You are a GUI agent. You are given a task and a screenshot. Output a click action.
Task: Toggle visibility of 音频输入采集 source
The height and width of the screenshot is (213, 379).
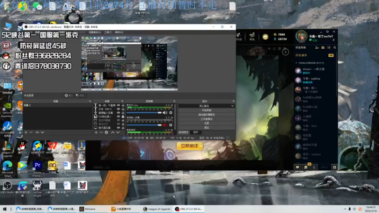tap(118, 113)
